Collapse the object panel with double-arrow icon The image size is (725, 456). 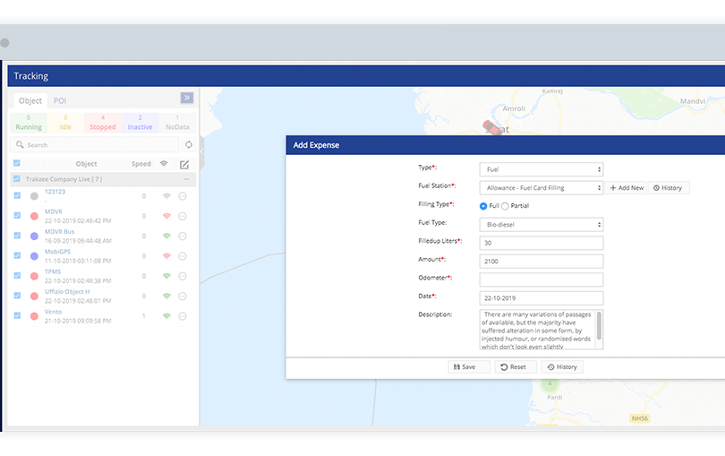(x=186, y=99)
